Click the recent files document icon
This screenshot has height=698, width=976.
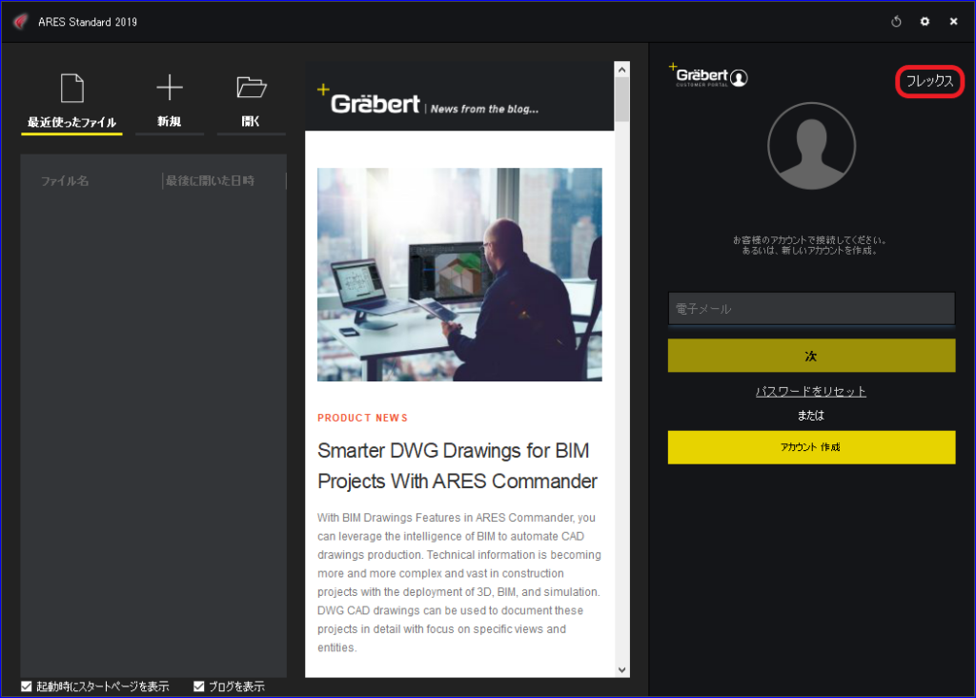72,88
